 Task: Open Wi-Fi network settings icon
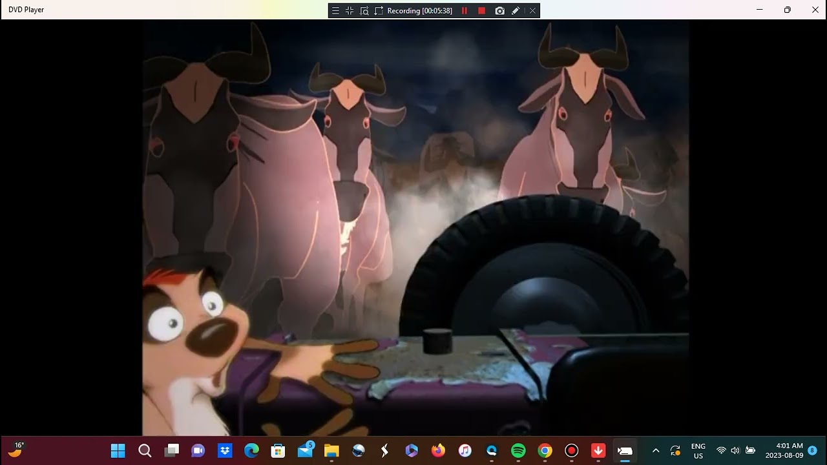(721, 451)
